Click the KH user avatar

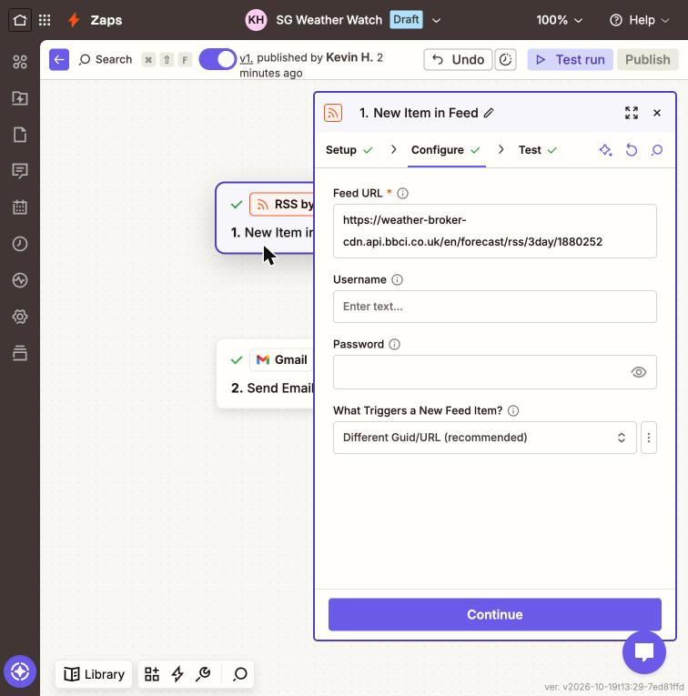click(256, 20)
